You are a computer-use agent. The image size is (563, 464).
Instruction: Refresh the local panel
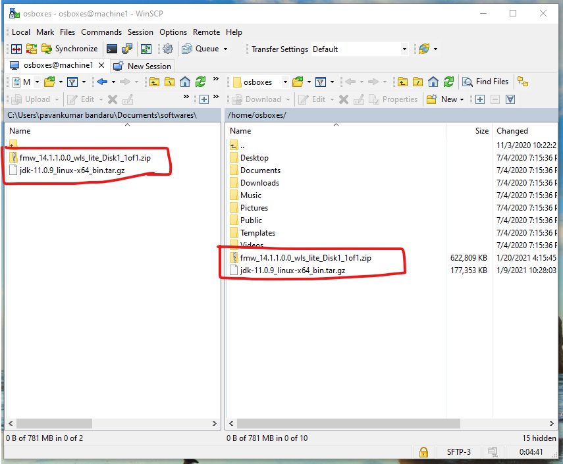tap(200, 82)
